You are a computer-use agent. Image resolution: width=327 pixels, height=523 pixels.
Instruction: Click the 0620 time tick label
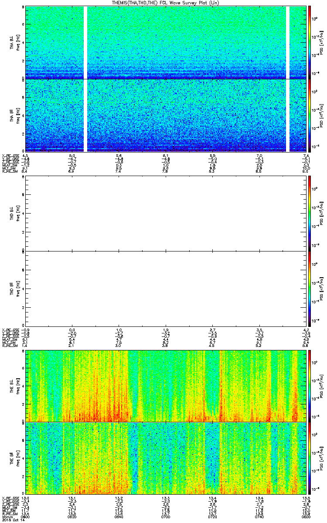tap(72, 517)
